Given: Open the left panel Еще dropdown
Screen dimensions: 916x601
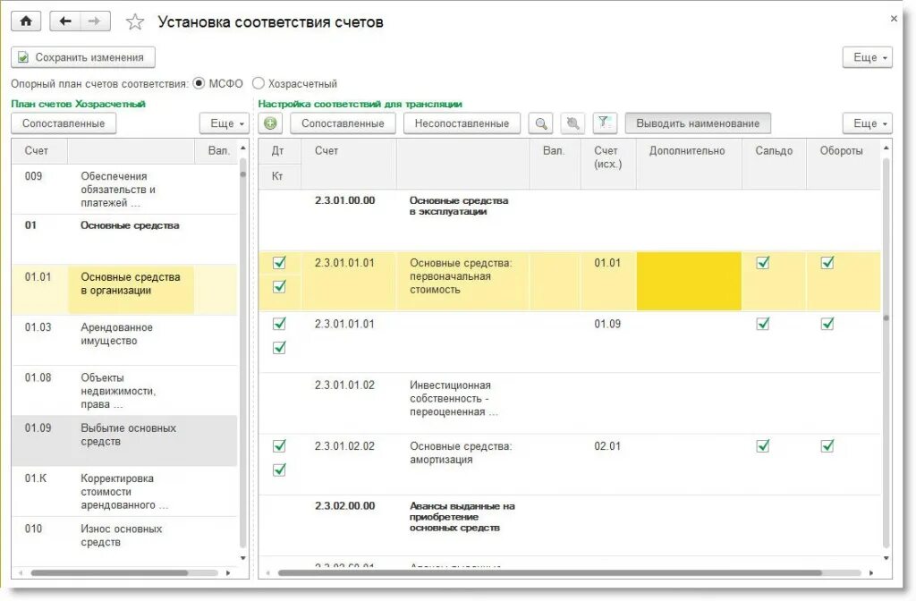Looking at the screenshot, I should click(x=224, y=123).
